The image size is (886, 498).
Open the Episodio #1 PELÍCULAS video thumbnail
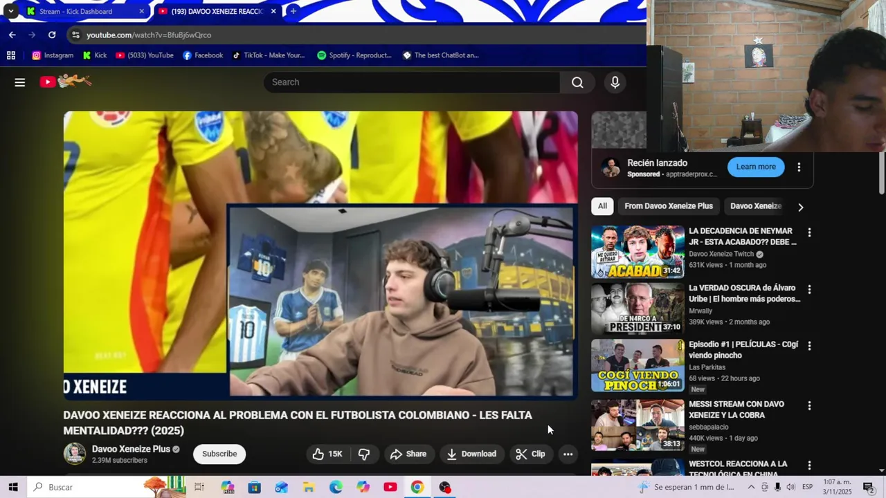[638, 365]
